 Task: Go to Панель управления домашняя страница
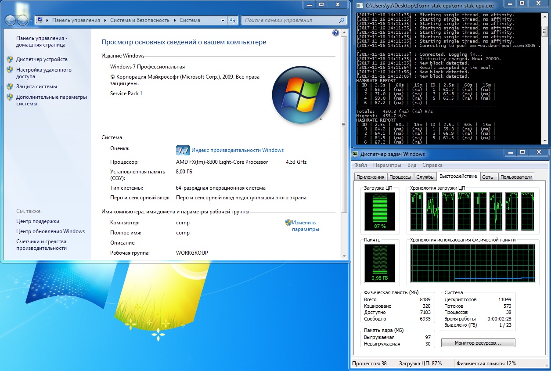(x=42, y=41)
